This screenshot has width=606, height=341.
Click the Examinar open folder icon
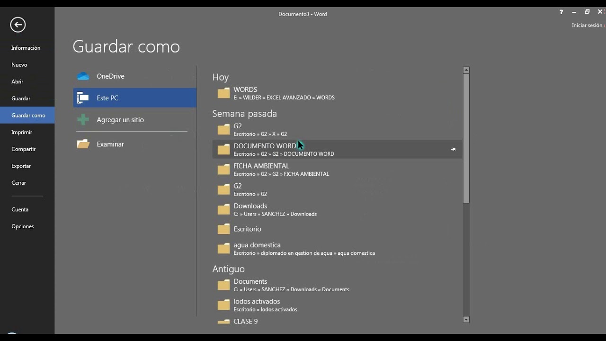tap(83, 144)
